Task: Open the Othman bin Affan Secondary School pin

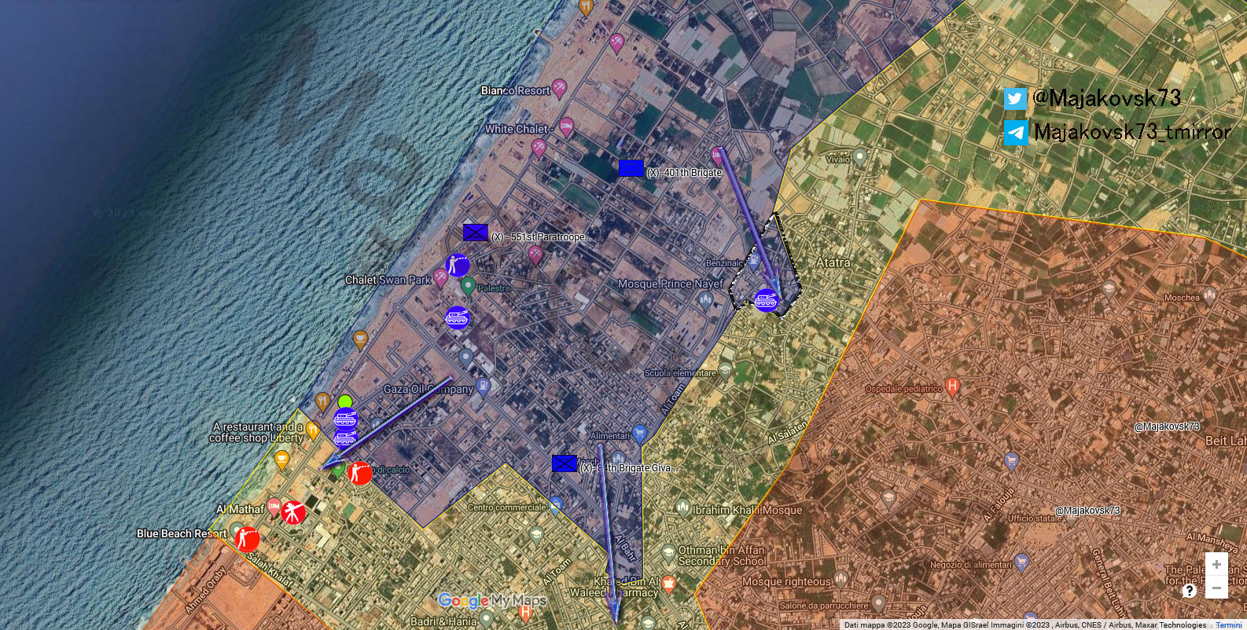Action: point(668,554)
